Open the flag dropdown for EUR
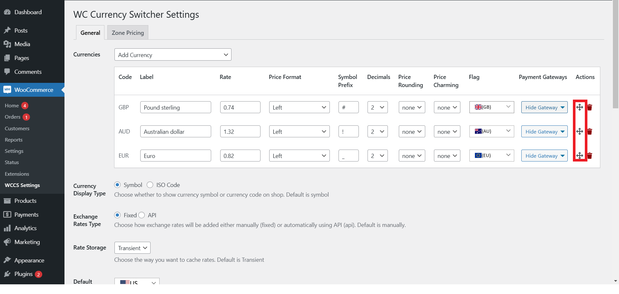This screenshot has width=619, height=294. click(x=492, y=156)
